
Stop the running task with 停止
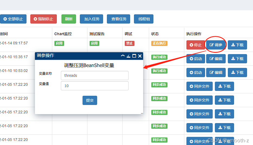196,45
